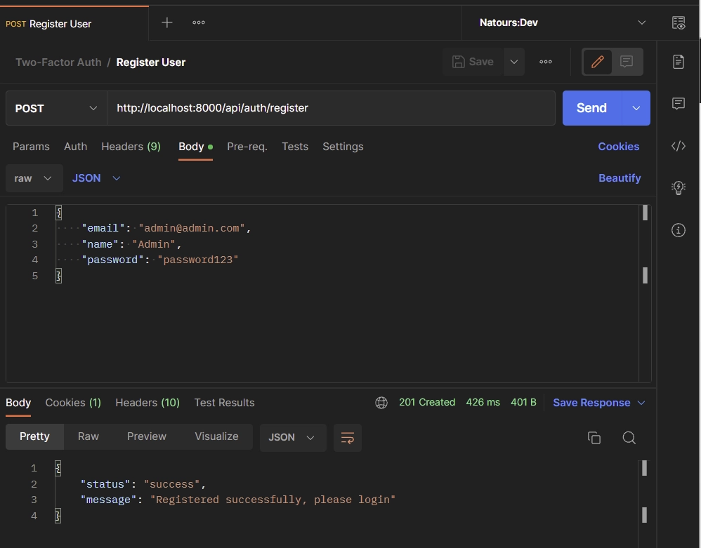Open related requests lightbulb icon

click(x=679, y=187)
